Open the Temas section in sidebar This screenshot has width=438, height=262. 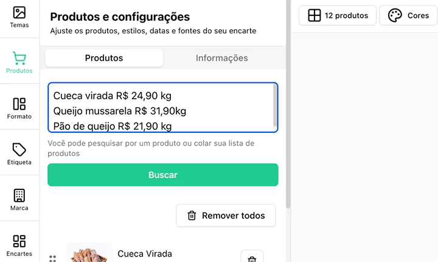[19, 17]
